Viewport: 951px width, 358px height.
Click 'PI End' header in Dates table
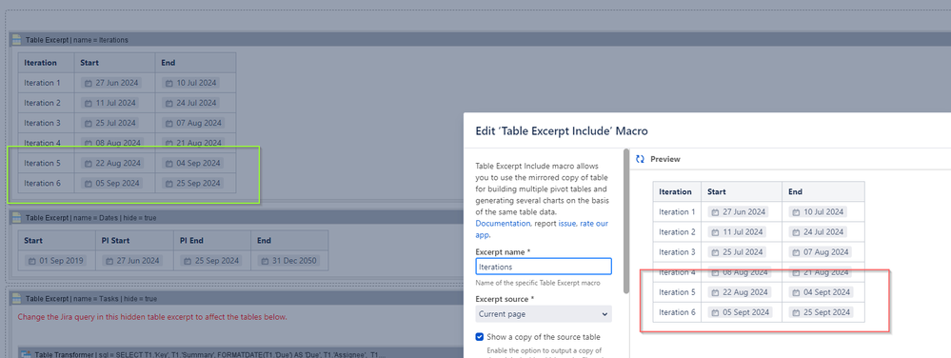tap(211, 241)
